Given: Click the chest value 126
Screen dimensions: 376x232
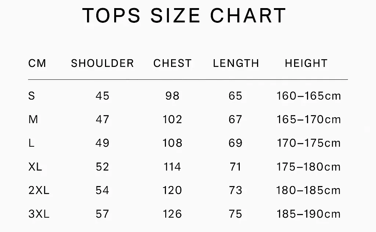Looking at the screenshot, I should coord(172,214).
